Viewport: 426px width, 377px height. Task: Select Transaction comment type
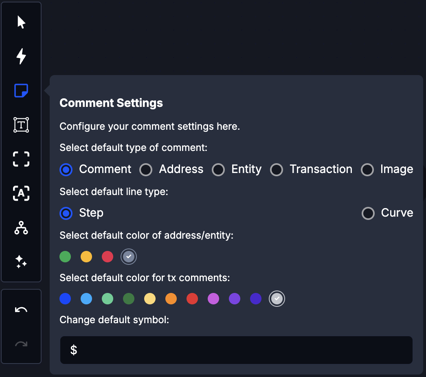coord(277,170)
